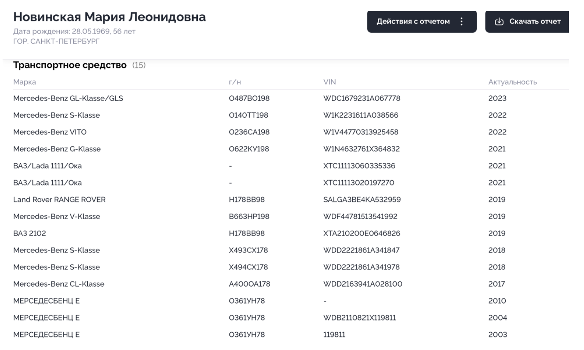Click the year '2003'
This screenshot has width=584, height=350.
pyautogui.click(x=498, y=335)
